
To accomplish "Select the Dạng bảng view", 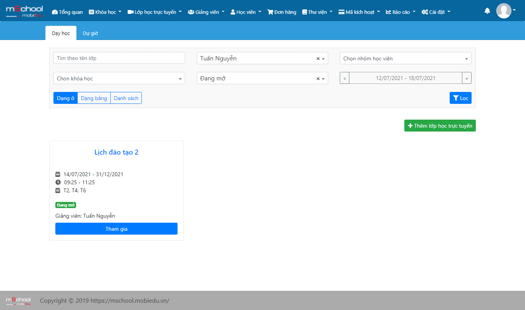I will (x=94, y=98).
